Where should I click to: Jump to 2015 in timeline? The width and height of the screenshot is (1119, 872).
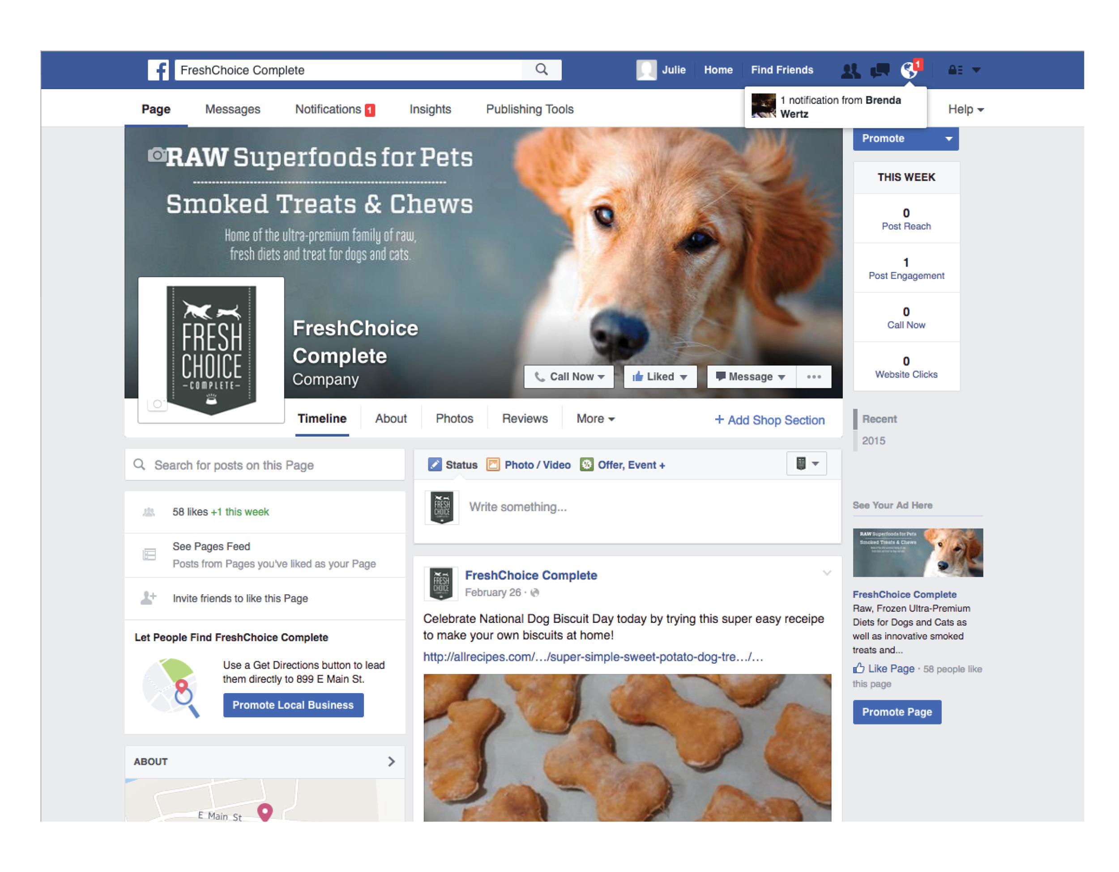[873, 441]
